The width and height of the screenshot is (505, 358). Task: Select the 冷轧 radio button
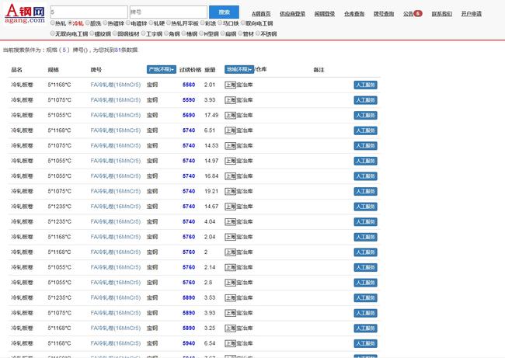coord(70,23)
